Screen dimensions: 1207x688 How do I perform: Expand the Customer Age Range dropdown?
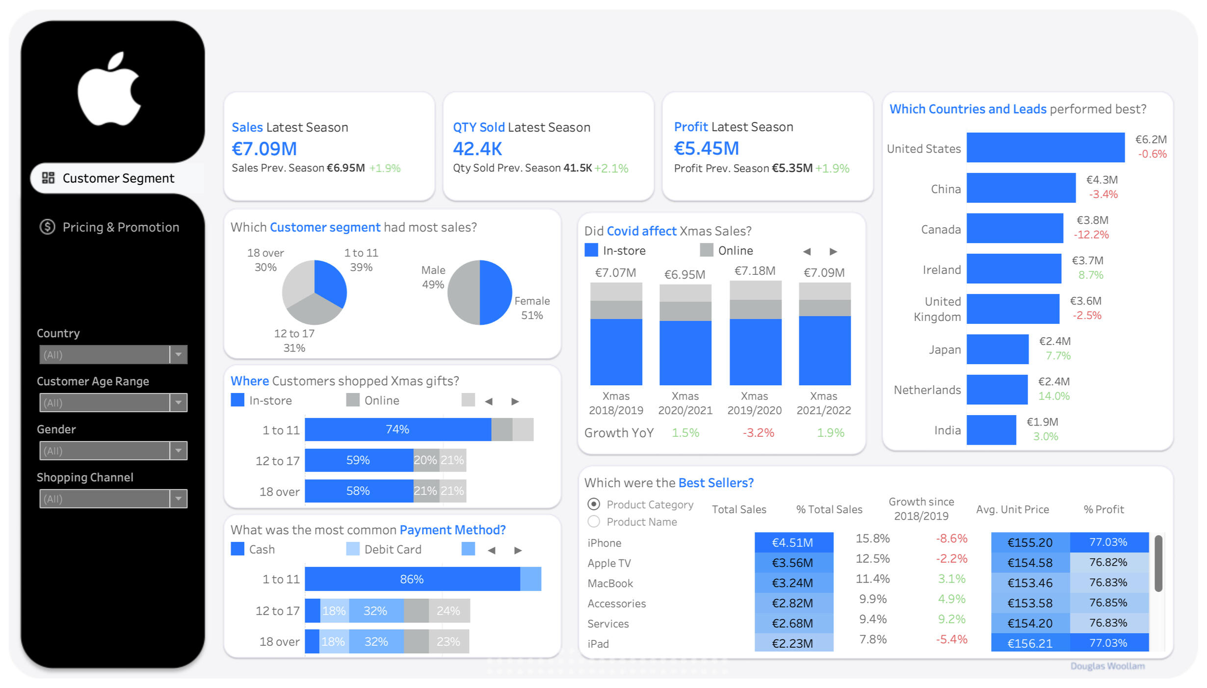[179, 402]
